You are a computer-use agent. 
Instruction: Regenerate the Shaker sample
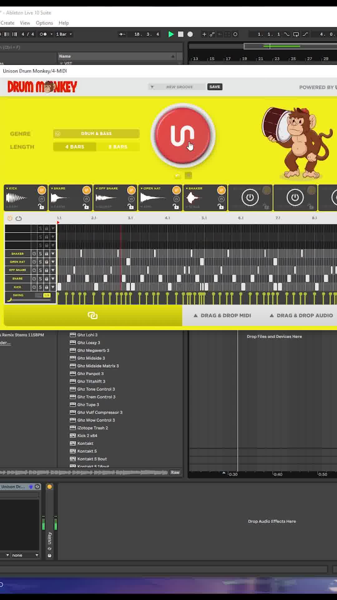click(221, 190)
